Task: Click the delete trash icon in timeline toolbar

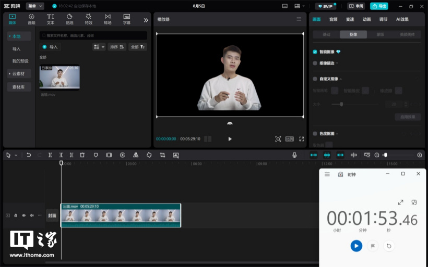Action: (82, 155)
